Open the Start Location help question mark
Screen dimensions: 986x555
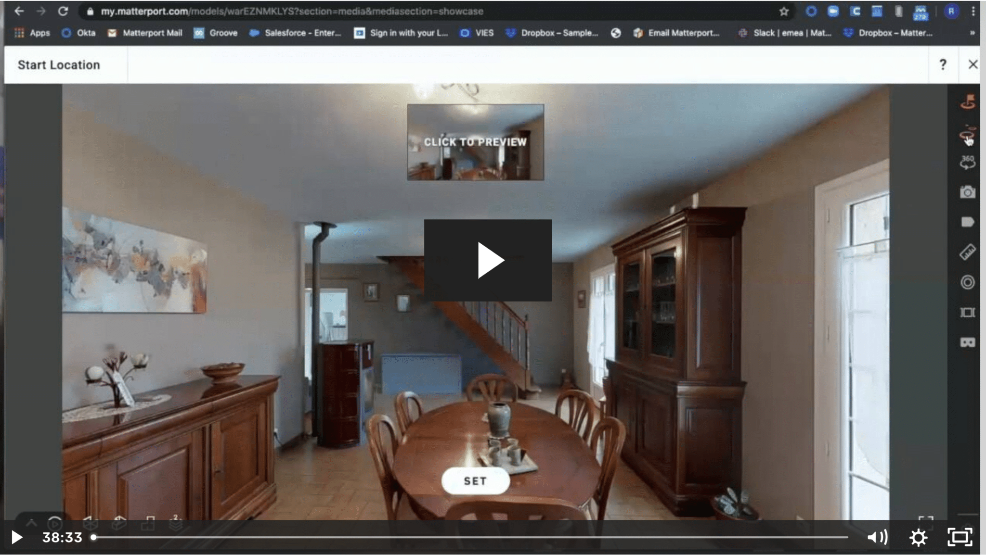pos(942,64)
